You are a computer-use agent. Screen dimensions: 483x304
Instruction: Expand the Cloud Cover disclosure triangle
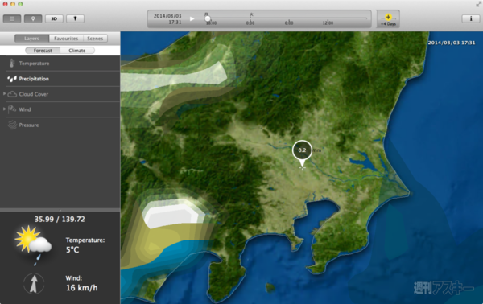coord(4,93)
